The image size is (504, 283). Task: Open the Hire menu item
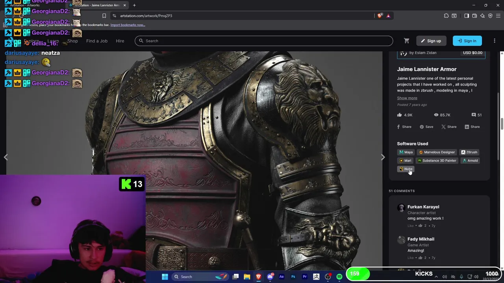click(120, 41)
